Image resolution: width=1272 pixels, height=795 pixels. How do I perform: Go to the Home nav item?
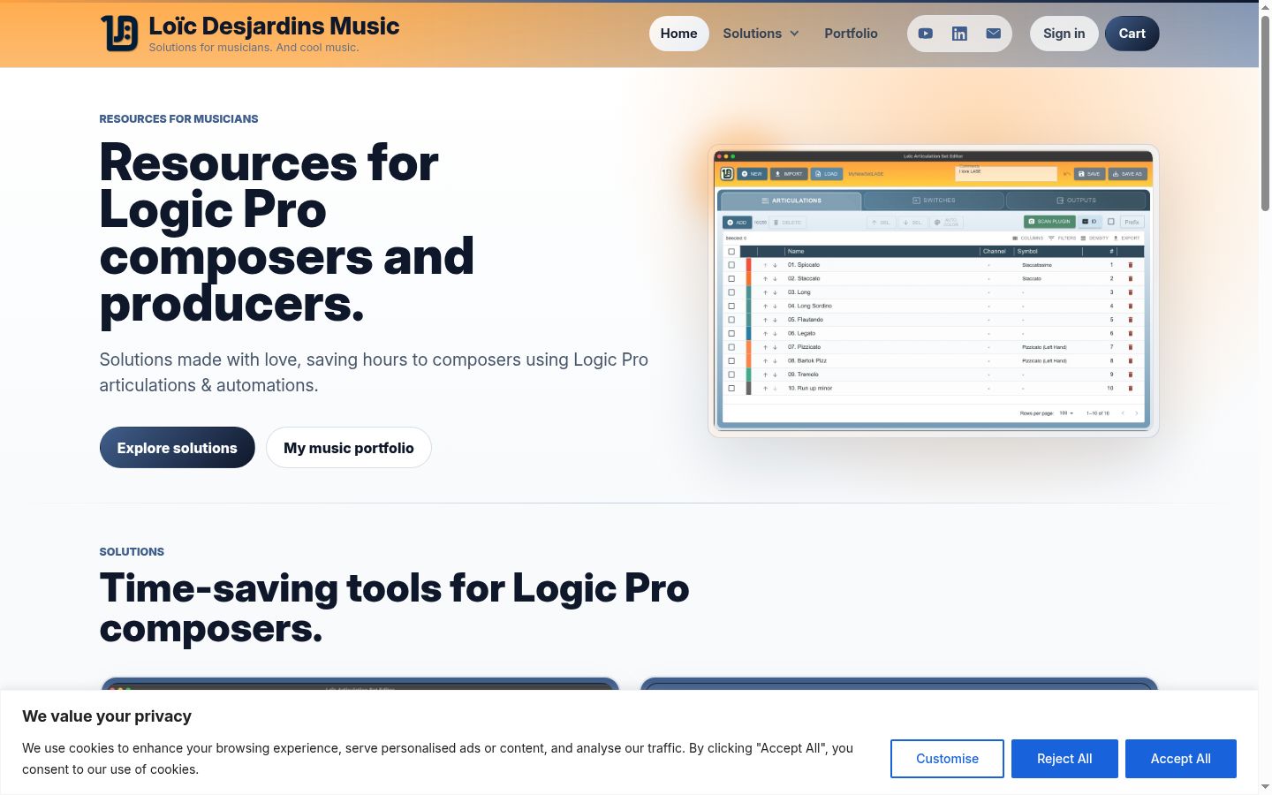[x=679, y=34]
